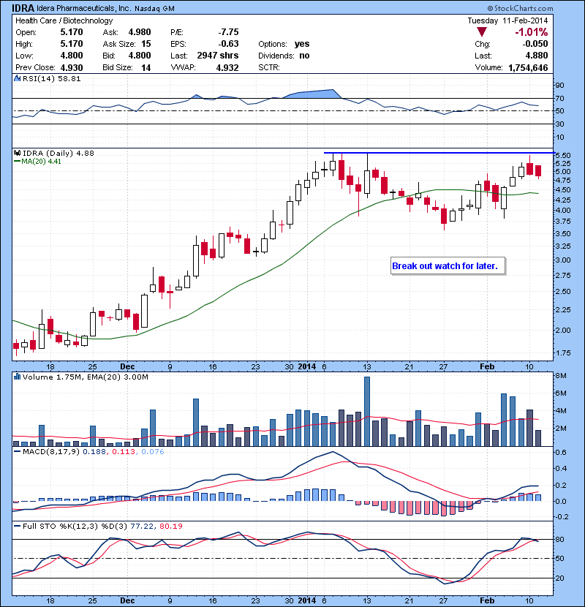This screenshot has height=607, width=585.
Task: Click the IDRA ticker symbol in header
Action: click(23, 8)
